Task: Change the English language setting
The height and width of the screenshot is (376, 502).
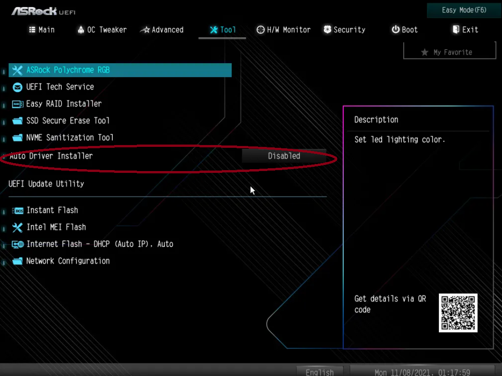Action: (320, 372)
